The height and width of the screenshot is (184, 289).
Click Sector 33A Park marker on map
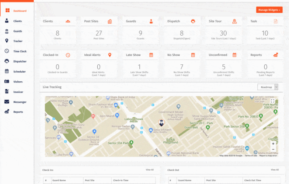131,142
